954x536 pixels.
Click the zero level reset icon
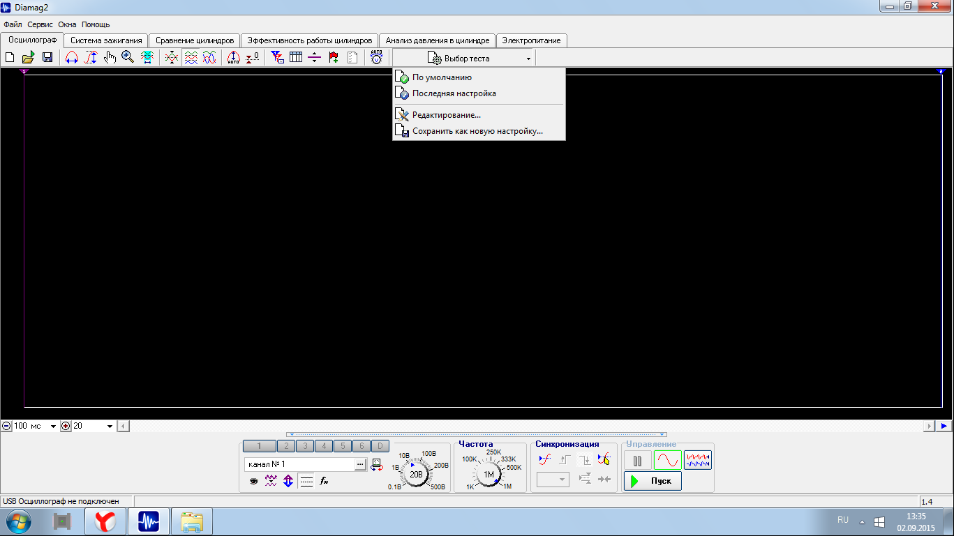253,58
